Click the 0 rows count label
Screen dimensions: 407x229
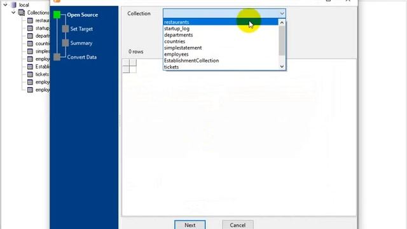click(136, 52)
